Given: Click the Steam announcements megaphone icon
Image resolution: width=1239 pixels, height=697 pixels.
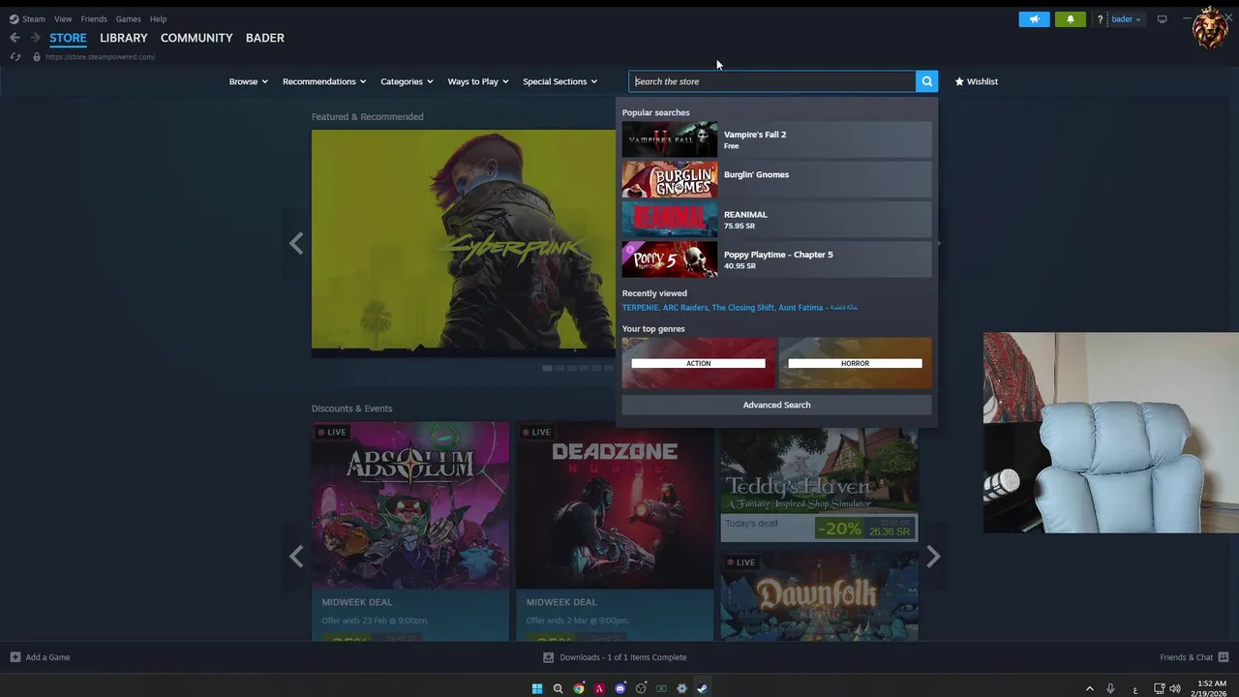Looking at the screenshot, I should pyautogui.click(x=1034, y=19).
